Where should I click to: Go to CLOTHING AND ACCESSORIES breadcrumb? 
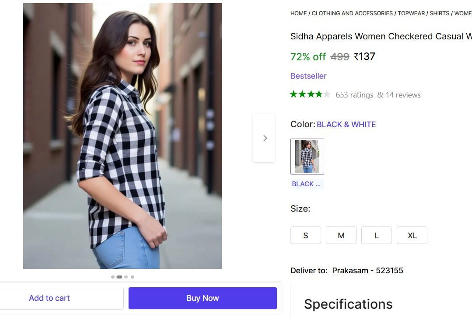(352, 14)
